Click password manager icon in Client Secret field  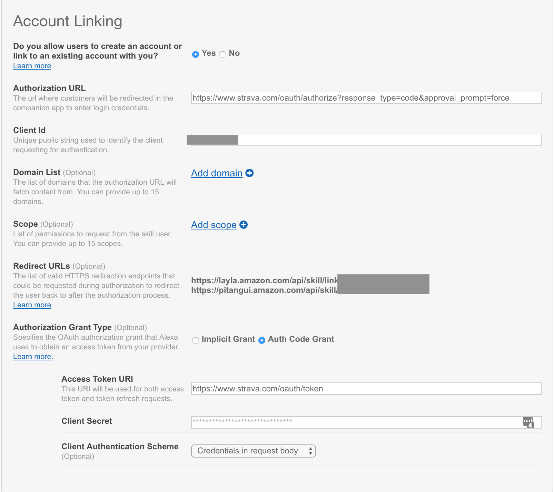click(x=528, y=422)
